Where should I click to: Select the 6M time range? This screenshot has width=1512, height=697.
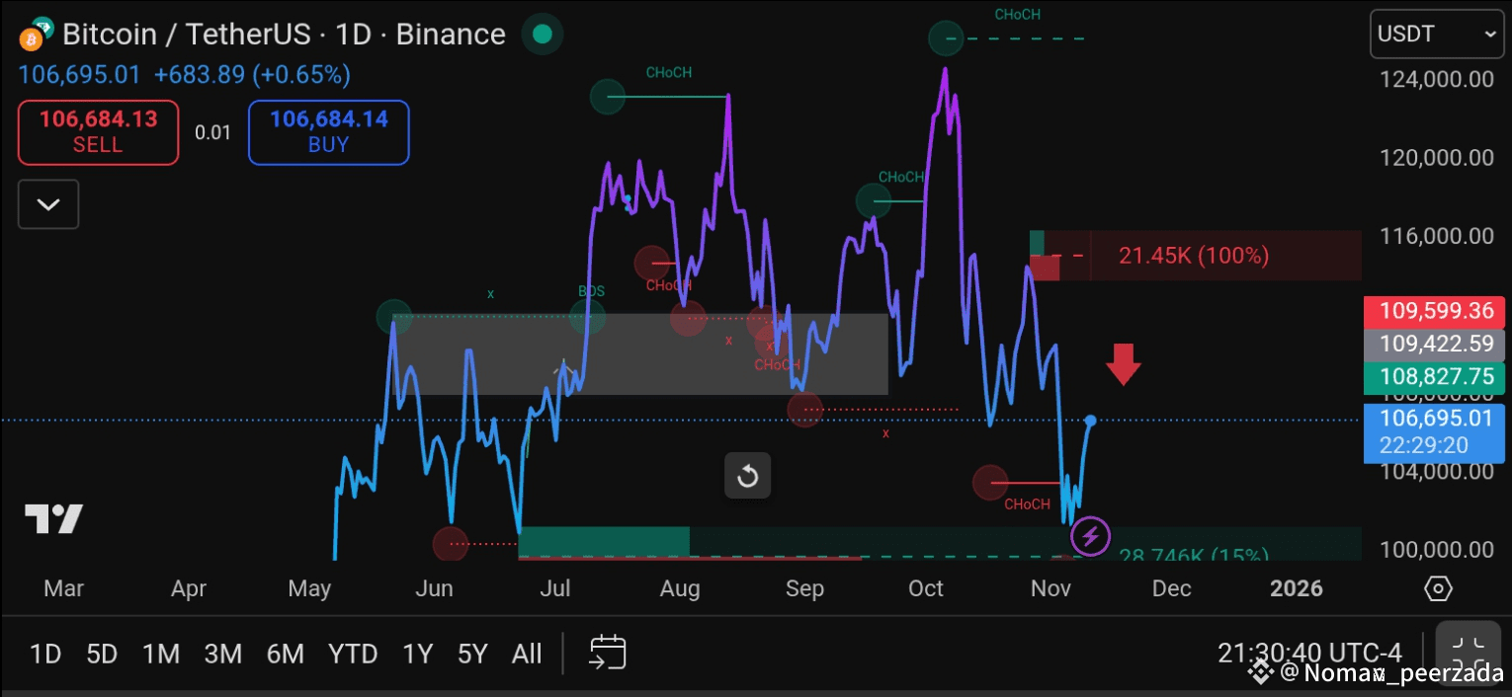[x=285, y=654]
